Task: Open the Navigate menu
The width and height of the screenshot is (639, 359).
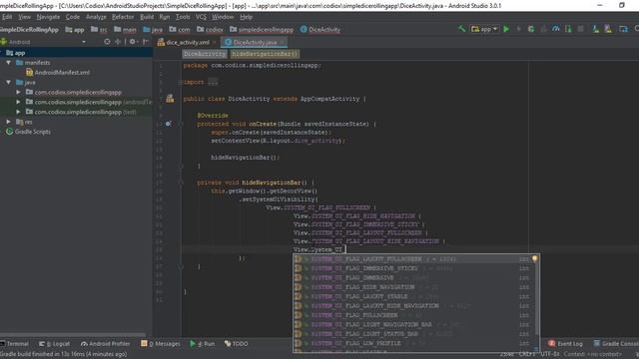Action: point(48,17)
